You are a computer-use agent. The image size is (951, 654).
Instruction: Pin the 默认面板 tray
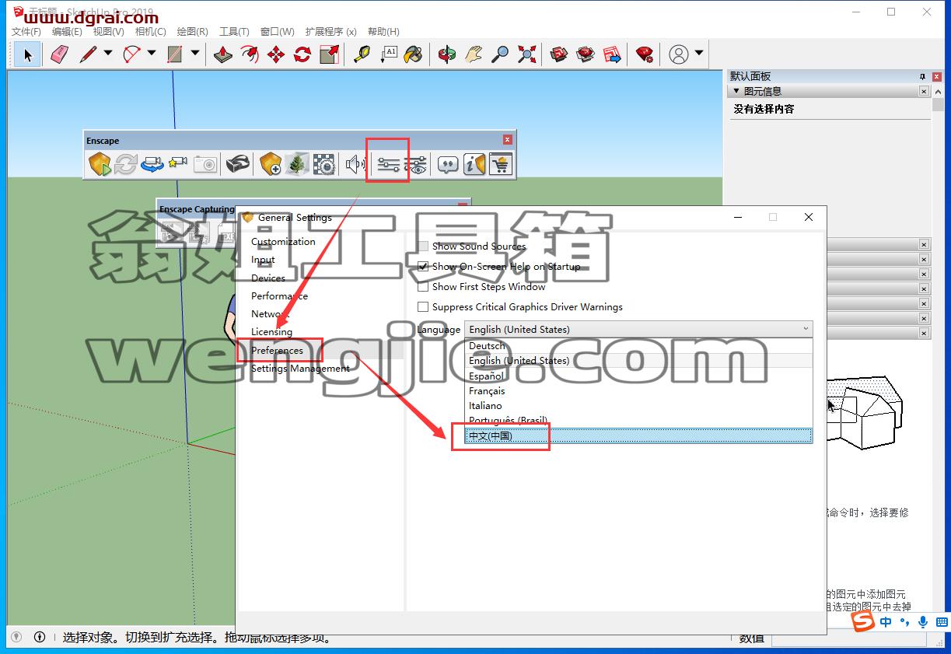click(923, 76)
